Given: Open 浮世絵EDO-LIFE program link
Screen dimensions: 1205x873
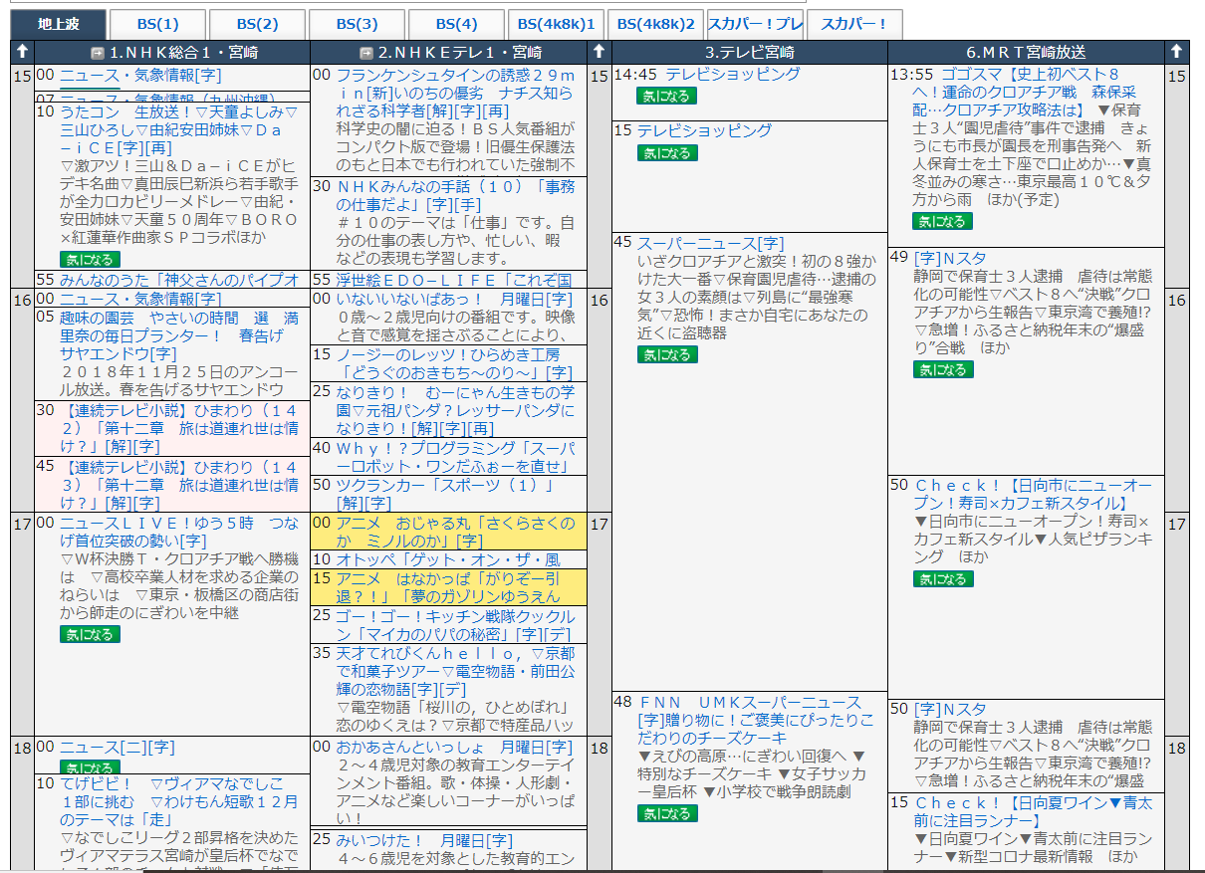Looking at the screenshot, I should 455,280.
